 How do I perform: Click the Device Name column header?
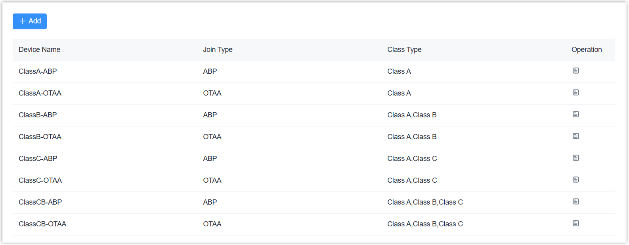coord(40,50)
